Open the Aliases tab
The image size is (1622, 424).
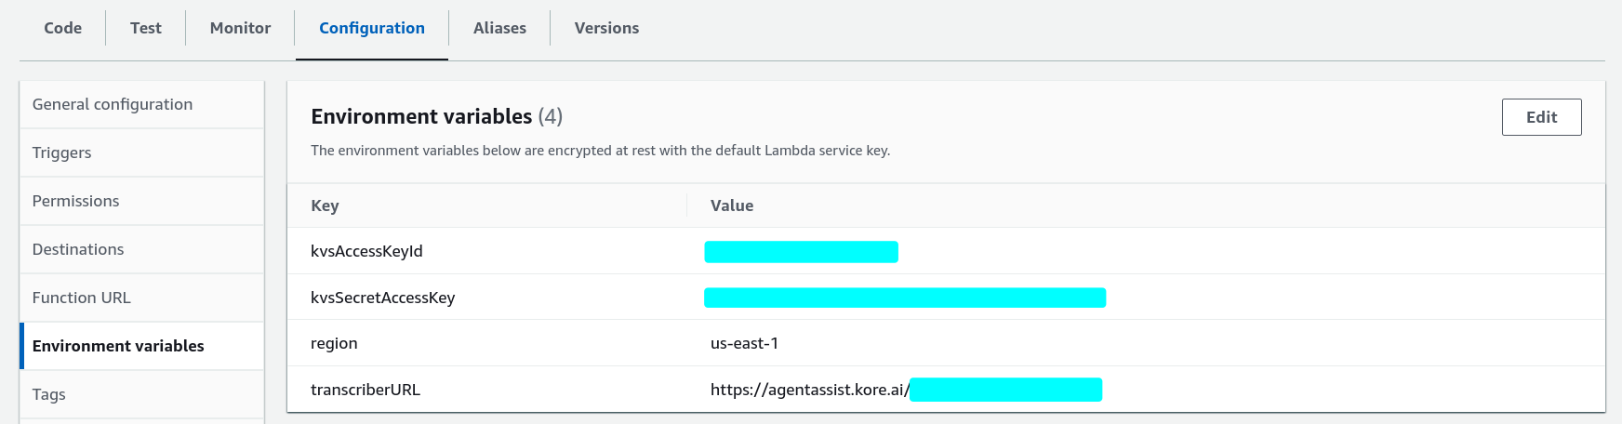click(x=499, y=28)
